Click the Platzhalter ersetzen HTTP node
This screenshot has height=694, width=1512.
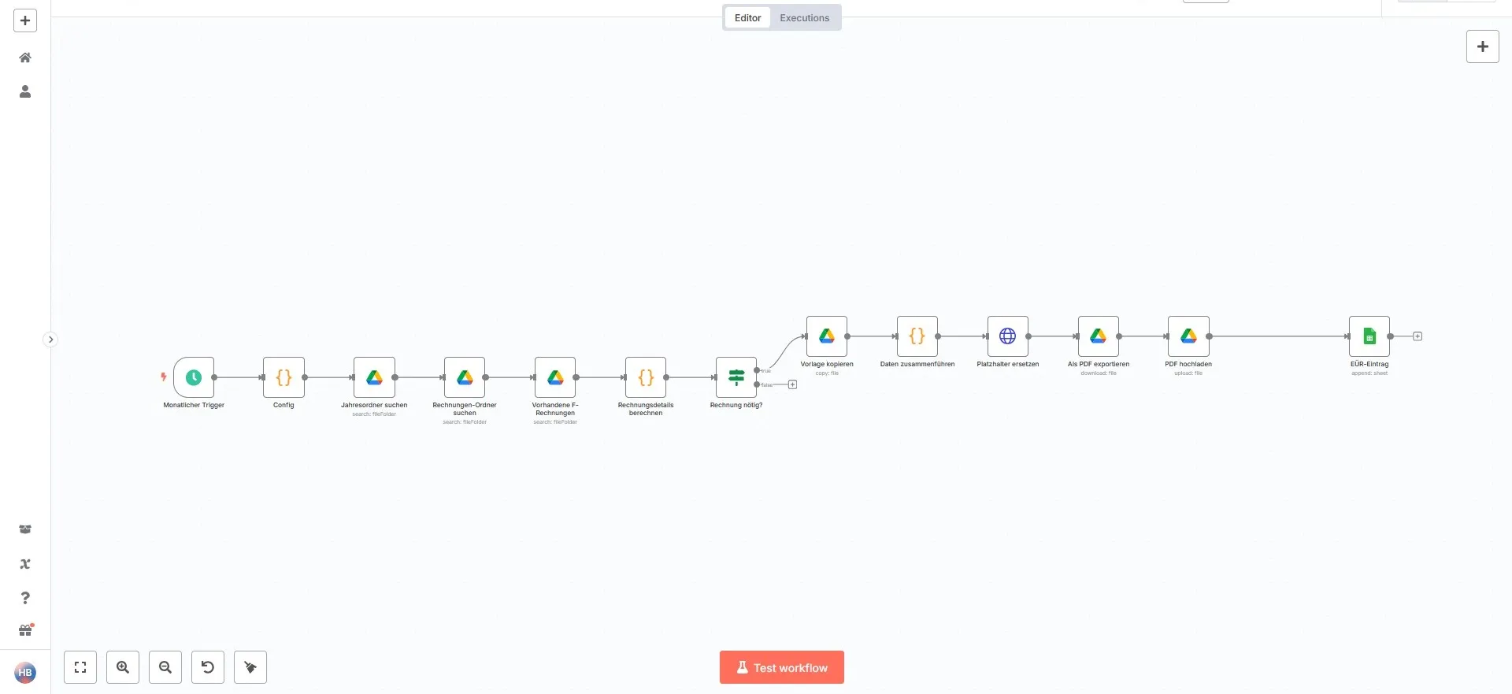1008,336
